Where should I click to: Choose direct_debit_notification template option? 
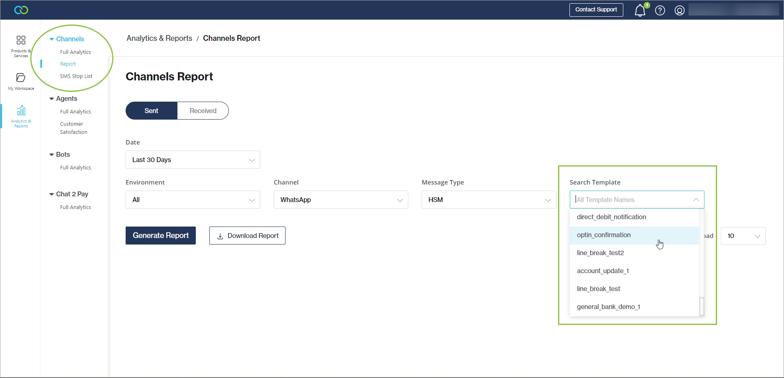coord(611,217)
